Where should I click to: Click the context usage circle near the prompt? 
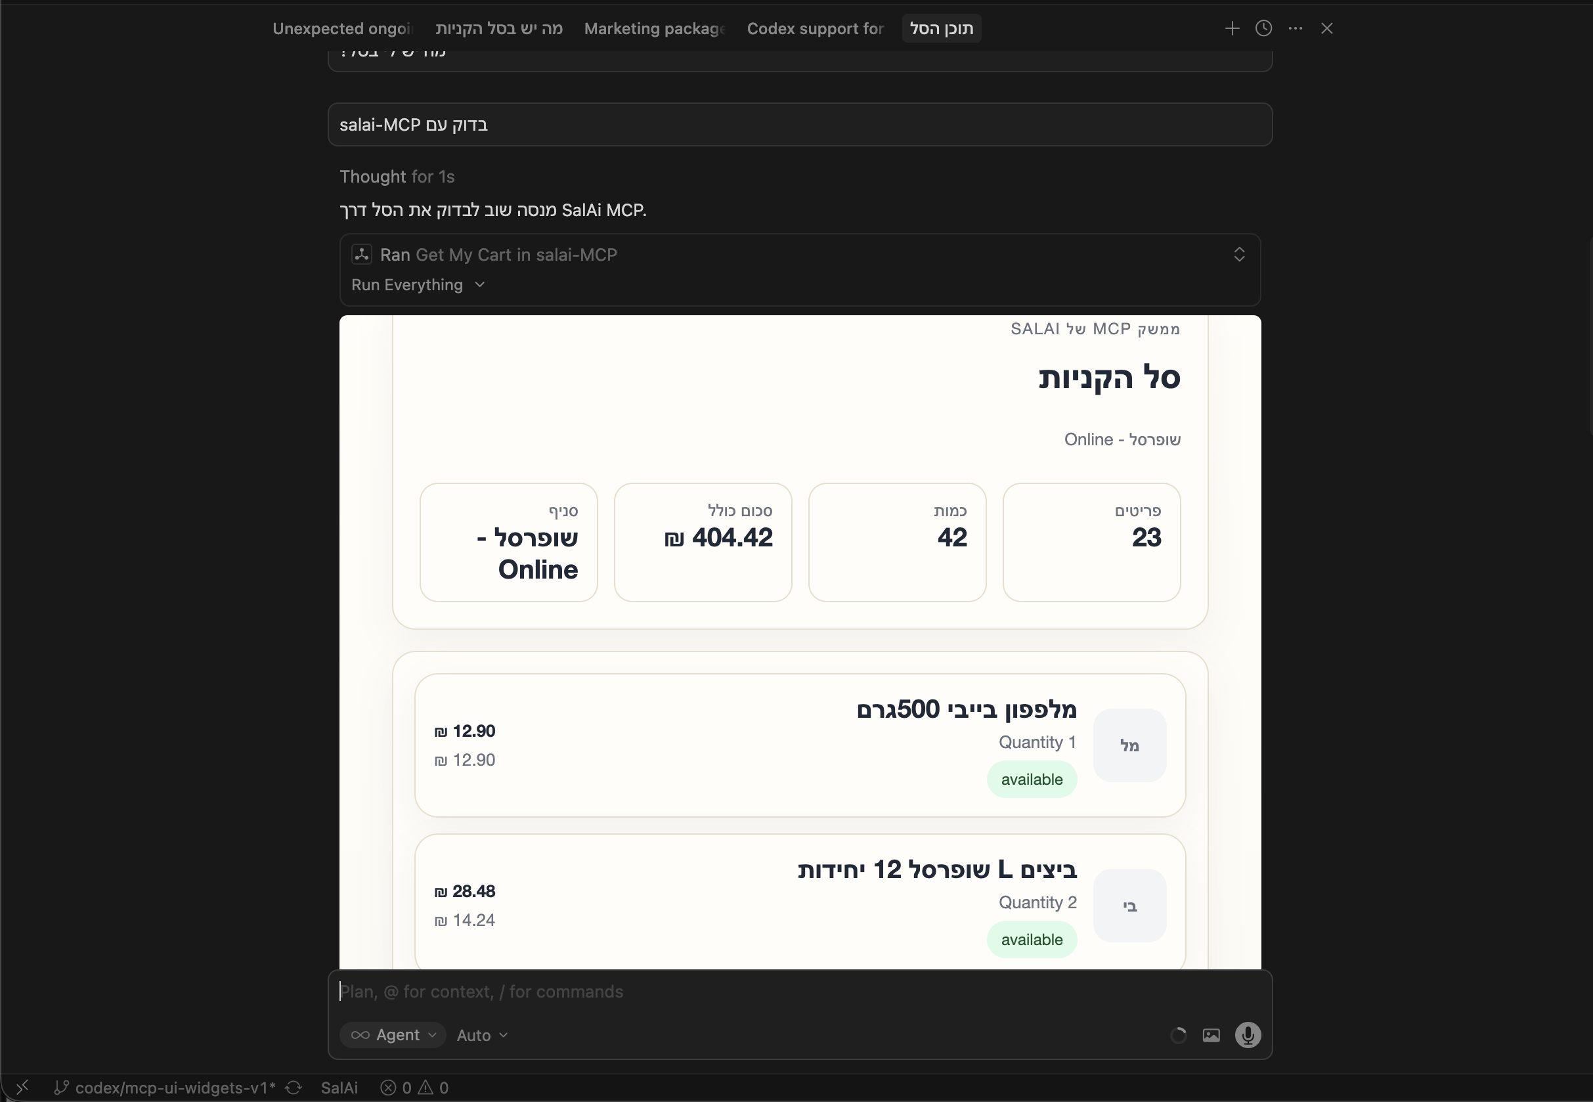(x=1177, y=1035)
